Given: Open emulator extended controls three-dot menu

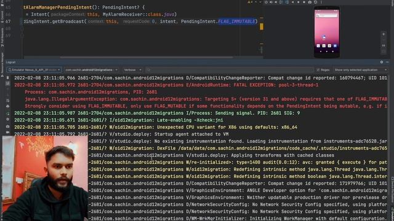Looking at the screenshot, I should pos(321,2).
